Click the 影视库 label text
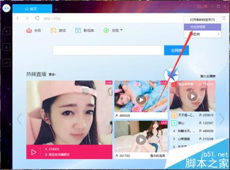 click(x=89, y=30)
